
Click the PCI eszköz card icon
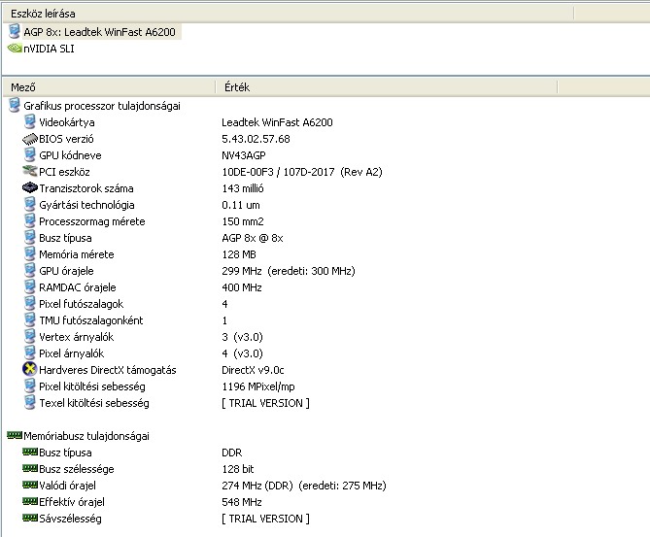pyautogui.click(x=30, y=171)
